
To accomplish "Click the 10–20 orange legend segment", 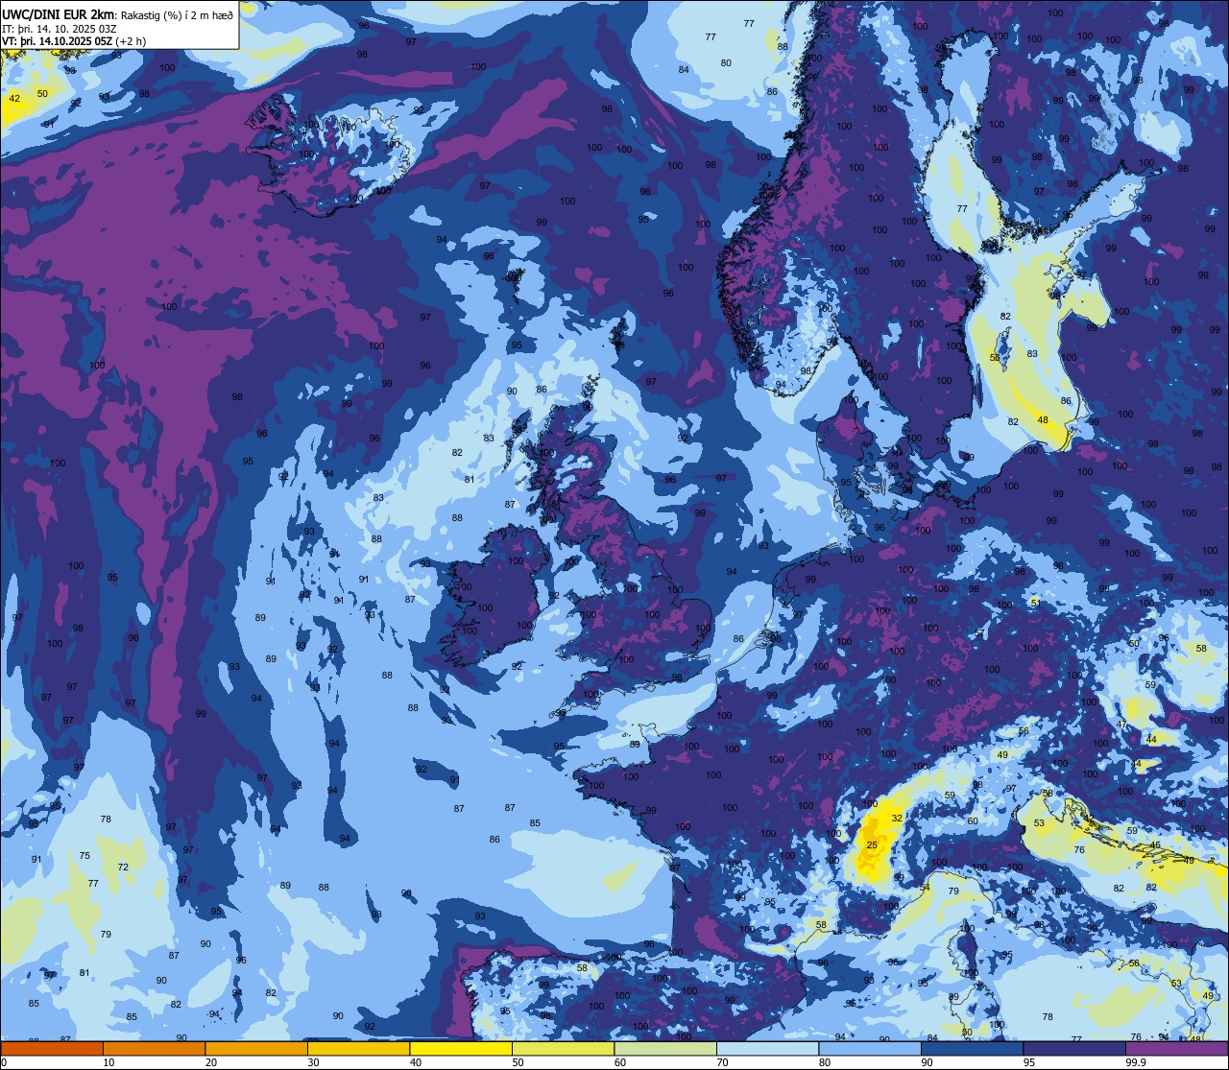I will click(x=154, y=1048).
